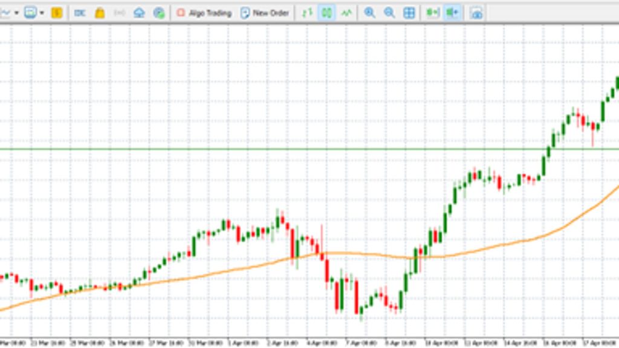Switch chart to line chart mode
619x348 pixels.
pyautogui.click(x=346, y=13)
